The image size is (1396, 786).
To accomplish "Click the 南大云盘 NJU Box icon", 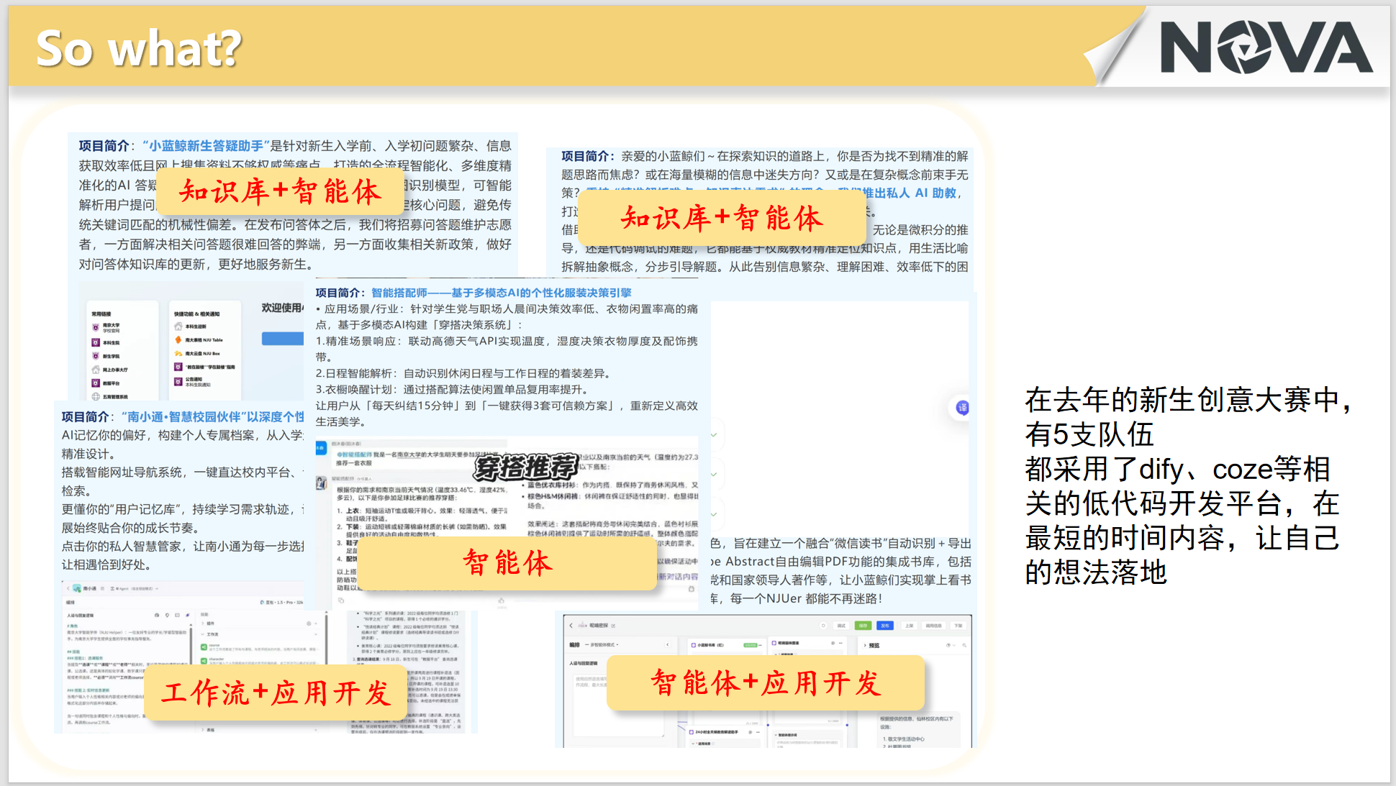I will 178,353.
